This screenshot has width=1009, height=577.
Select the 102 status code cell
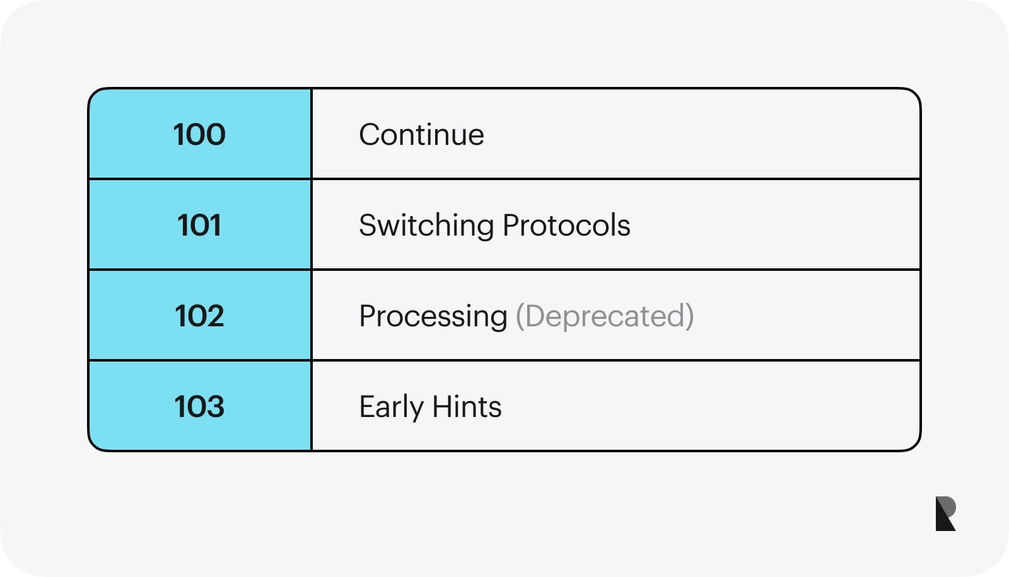pos(199,316)
